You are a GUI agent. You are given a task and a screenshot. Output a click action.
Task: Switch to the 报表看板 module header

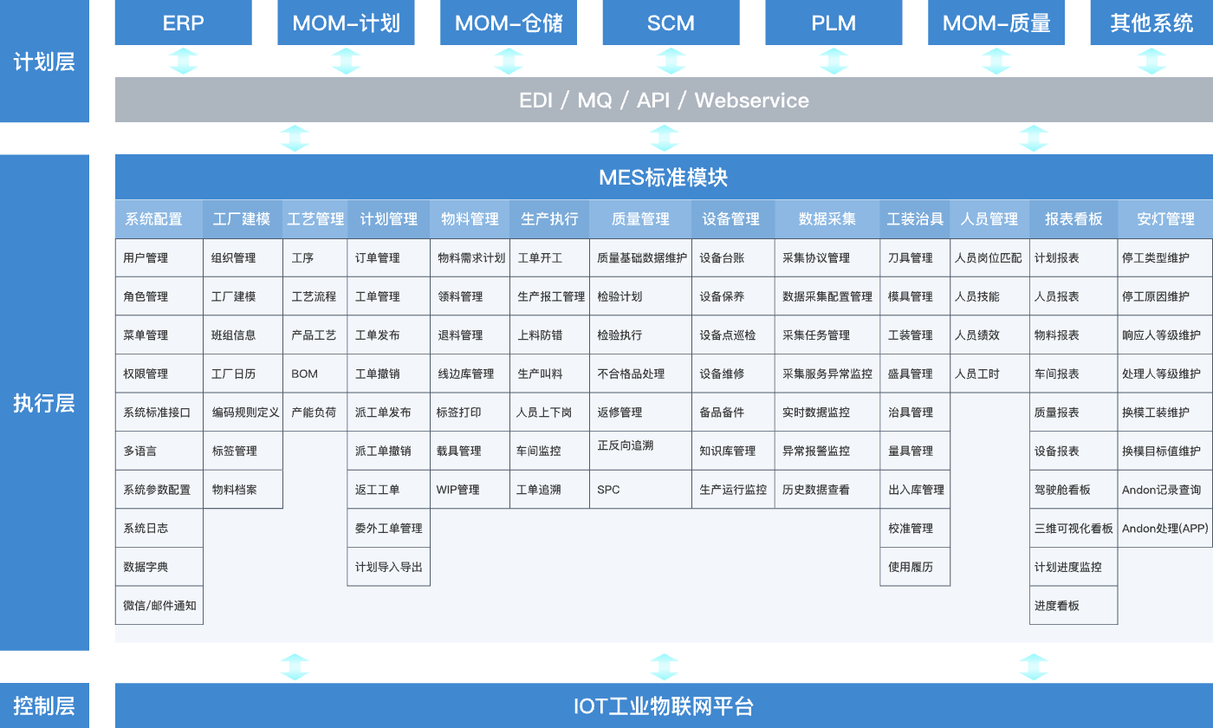[1074, 219]
